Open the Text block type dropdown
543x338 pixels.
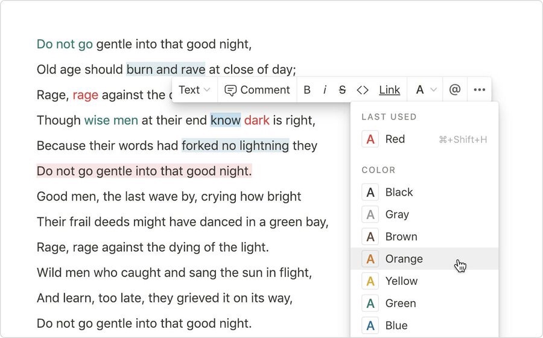[x=194, y=90]
